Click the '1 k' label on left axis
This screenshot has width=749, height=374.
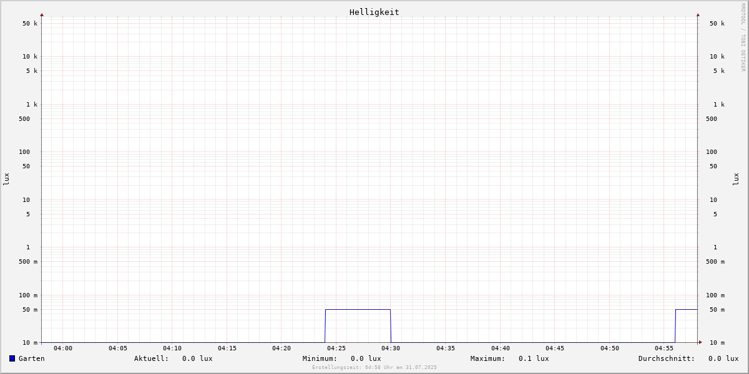pyautogui.click(x=32, y=105)
